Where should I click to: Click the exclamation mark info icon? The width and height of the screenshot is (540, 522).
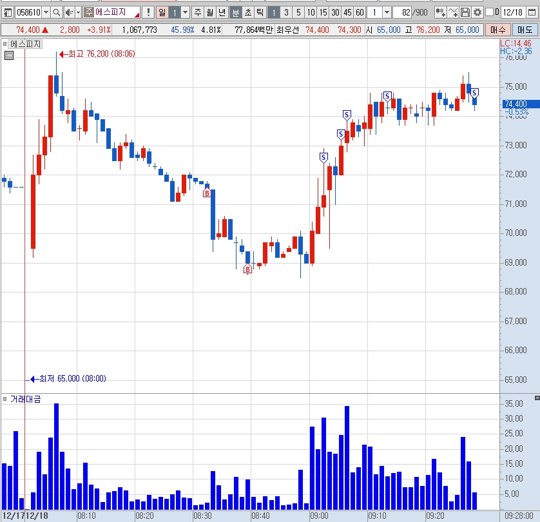click(x=148, y=13)
